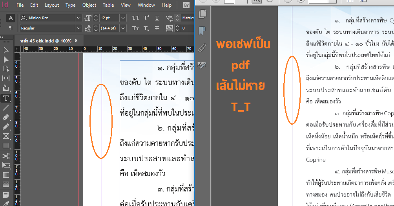Select the Free Transform tool

click(x=6, y=165)
